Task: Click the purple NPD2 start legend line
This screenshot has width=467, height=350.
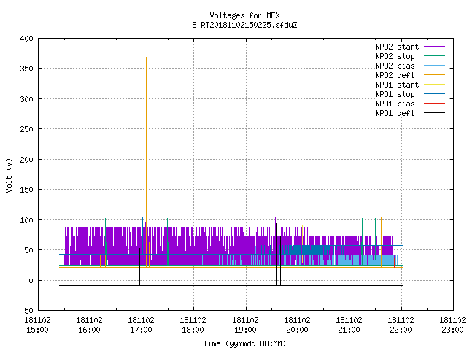Action: pyautogui.click(x=434, y=47)
